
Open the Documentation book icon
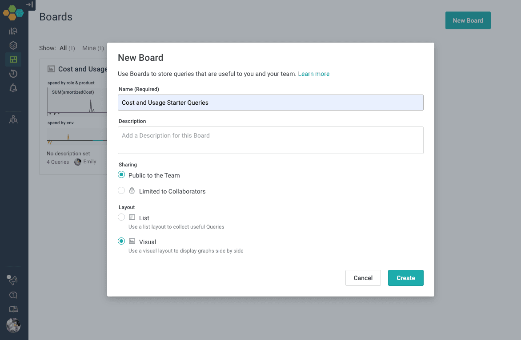pyautogui.click(x=13, y=309)
